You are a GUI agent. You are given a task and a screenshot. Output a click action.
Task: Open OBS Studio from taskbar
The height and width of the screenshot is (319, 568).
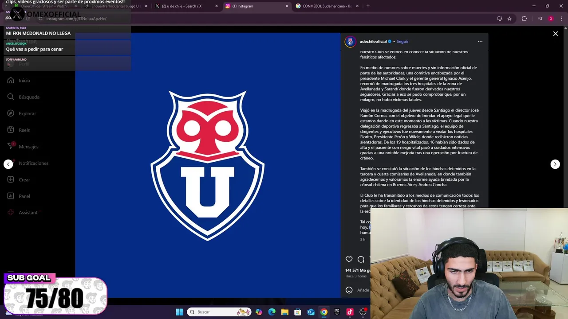point(363,312)
